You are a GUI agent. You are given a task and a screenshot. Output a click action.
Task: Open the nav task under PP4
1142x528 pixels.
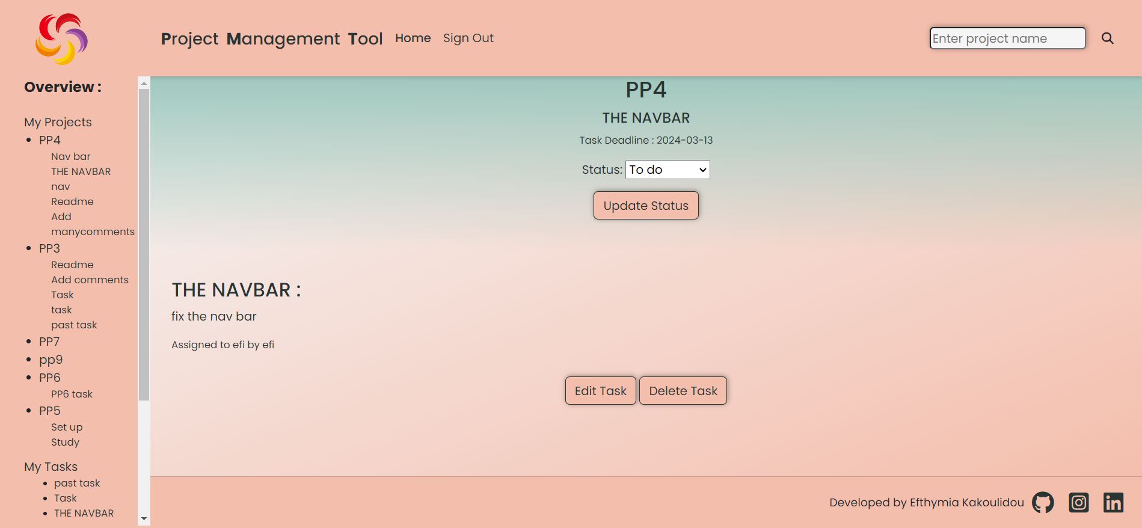pyautogui.click(x=60, y=186)
